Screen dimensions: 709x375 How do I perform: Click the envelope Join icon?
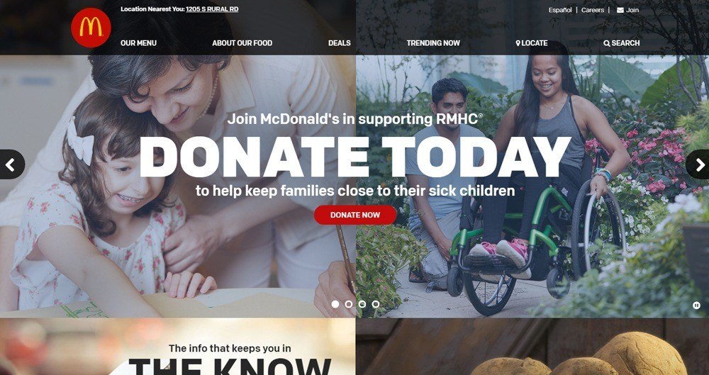coord(620,10)
